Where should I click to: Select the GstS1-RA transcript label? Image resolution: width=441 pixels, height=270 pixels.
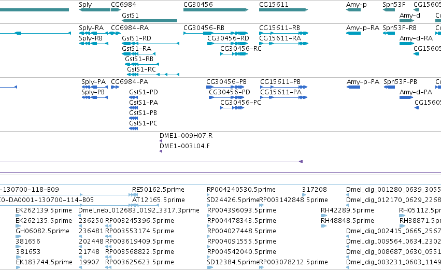click(136, 49)
